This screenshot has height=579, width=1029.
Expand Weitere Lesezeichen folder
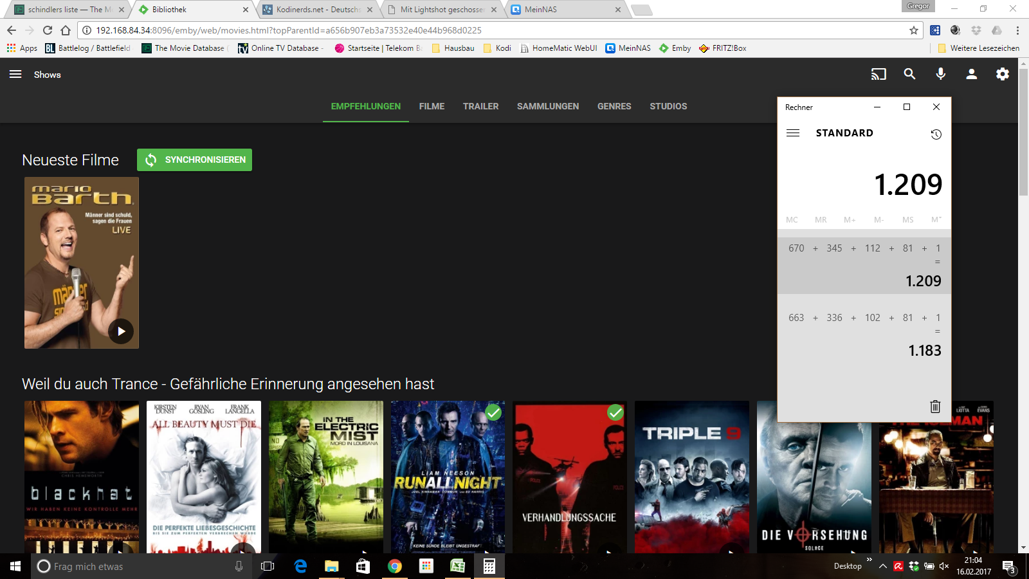click(978, 48)
